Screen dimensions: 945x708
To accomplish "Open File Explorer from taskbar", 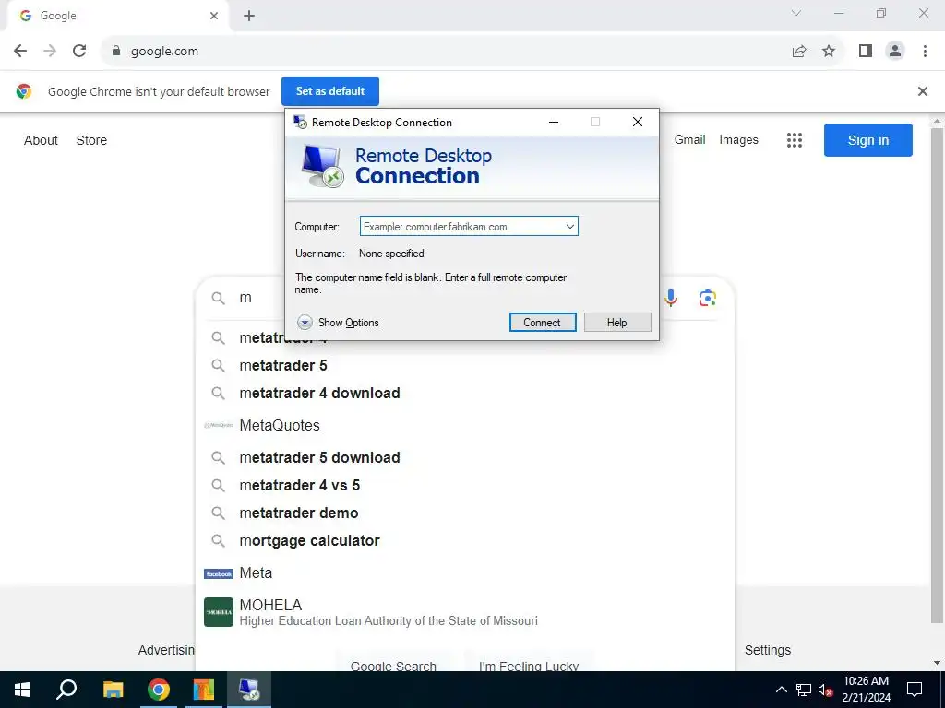I will [113, 690].
